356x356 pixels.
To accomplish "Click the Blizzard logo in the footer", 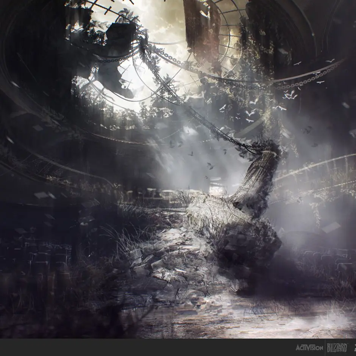I will tap(337, 348).
